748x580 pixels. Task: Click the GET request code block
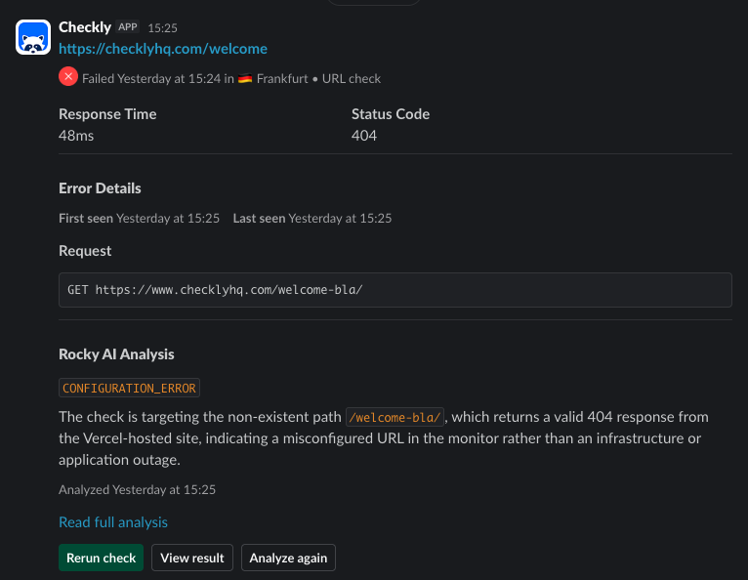click(395, 290)
